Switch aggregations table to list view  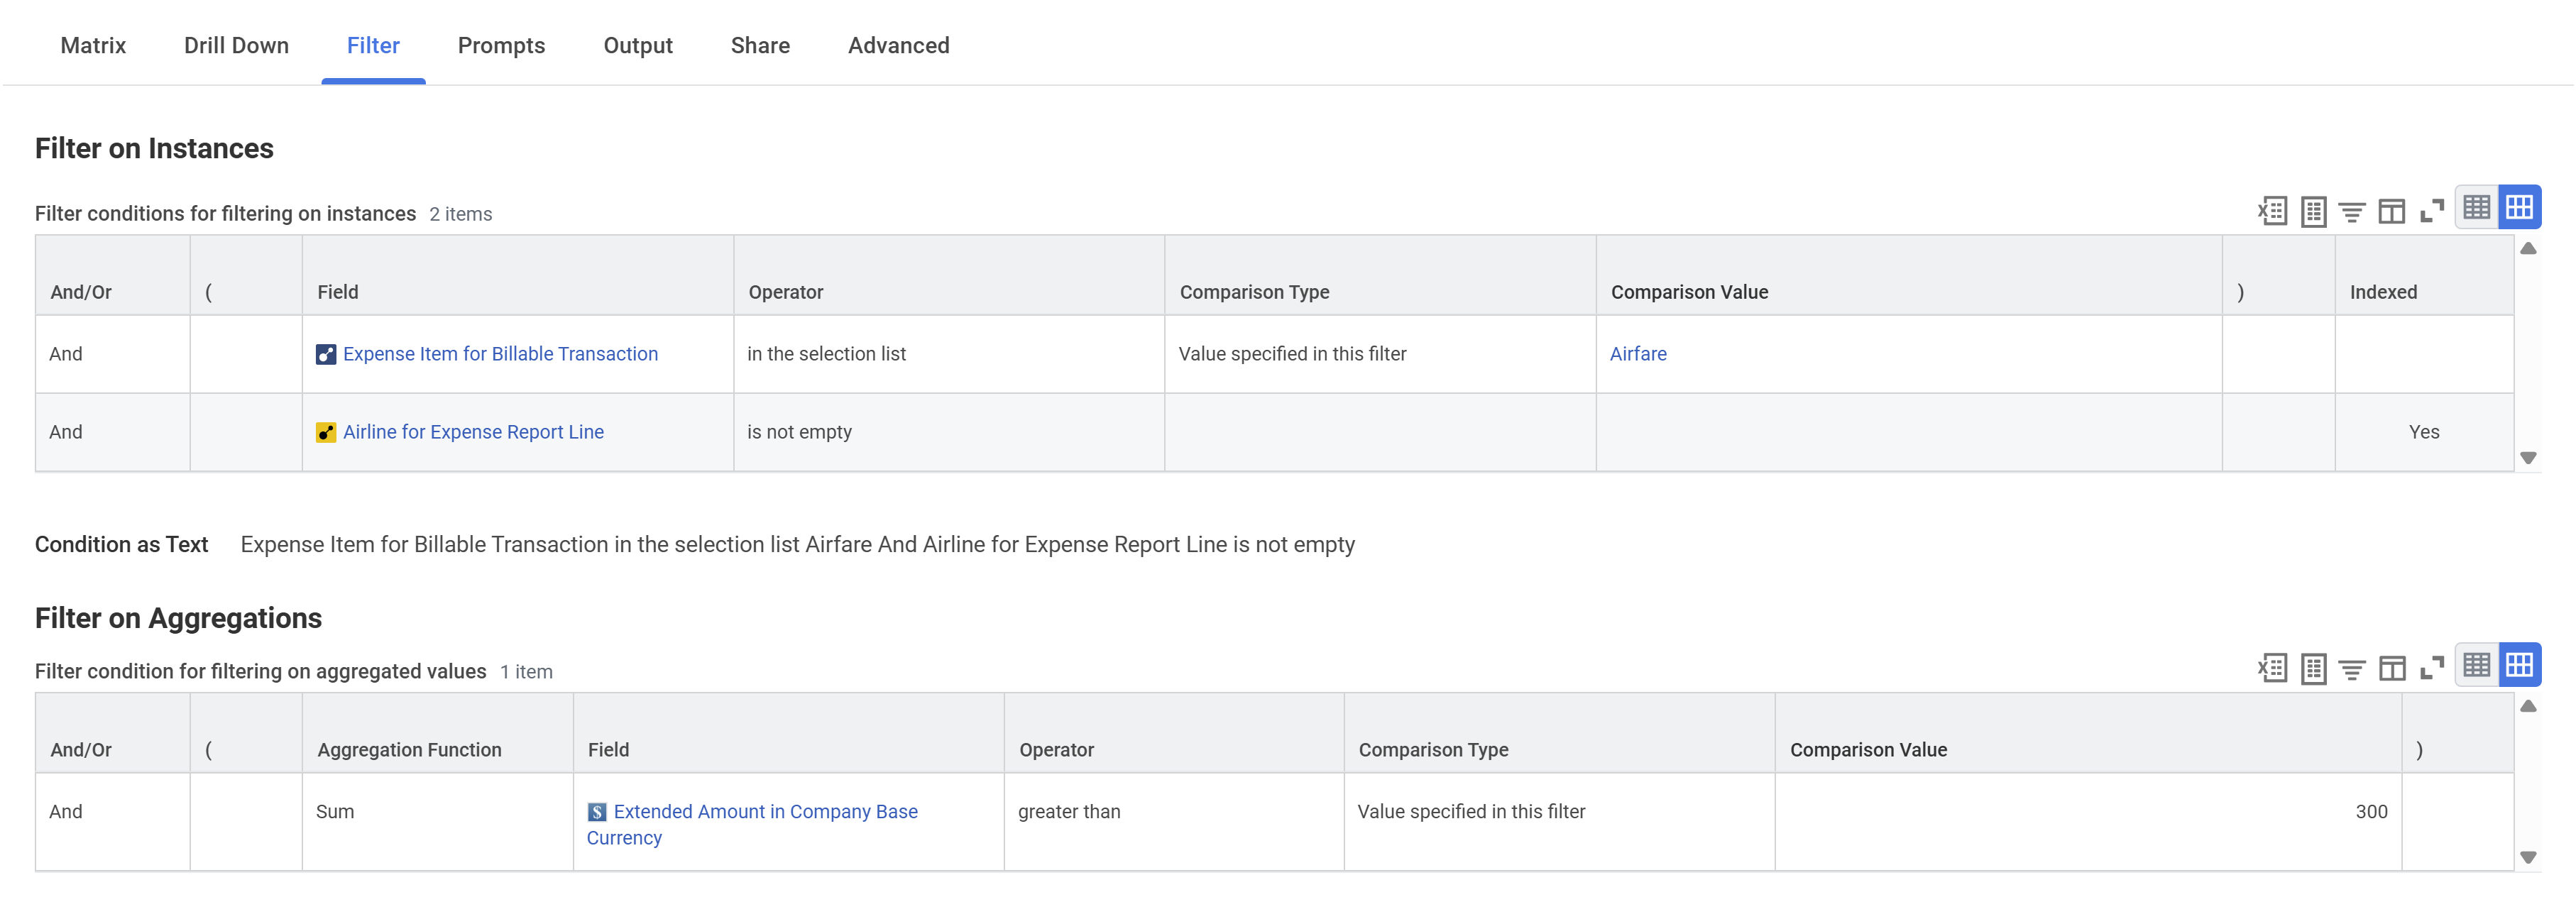pos(2477,665)
